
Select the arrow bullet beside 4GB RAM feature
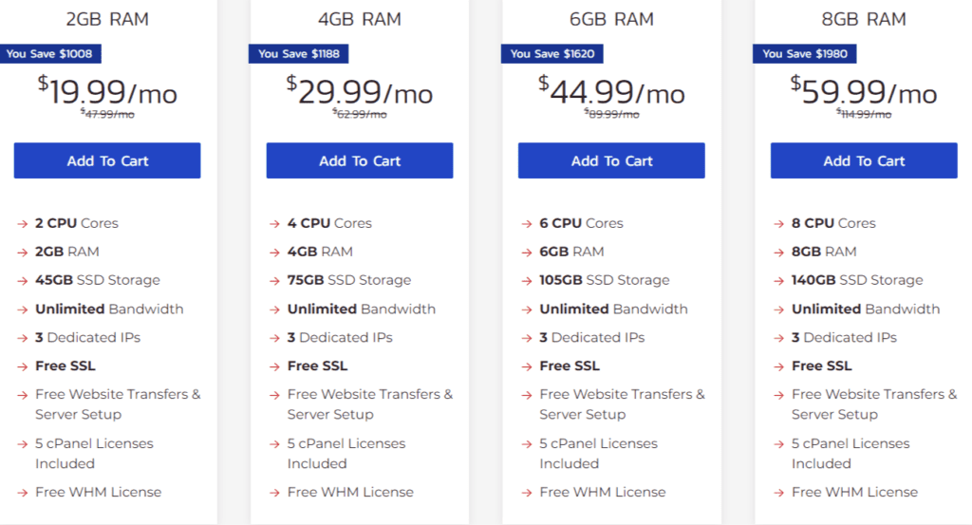(x=274, y=253)
